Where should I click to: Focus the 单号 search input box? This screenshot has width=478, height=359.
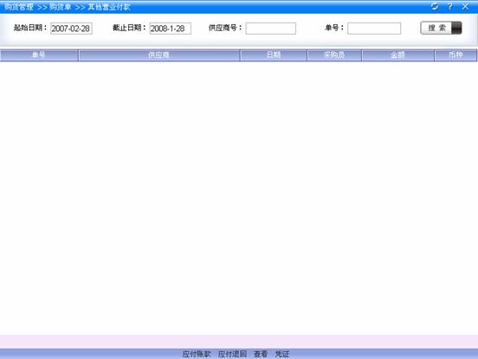click(x=374, y=29)
